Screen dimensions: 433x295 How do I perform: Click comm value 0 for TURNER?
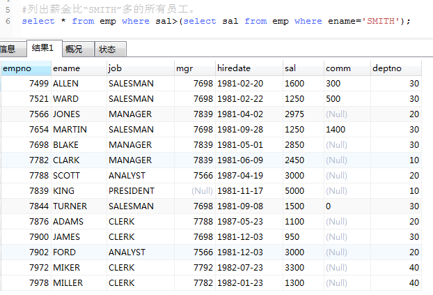(x=347, y=206)
